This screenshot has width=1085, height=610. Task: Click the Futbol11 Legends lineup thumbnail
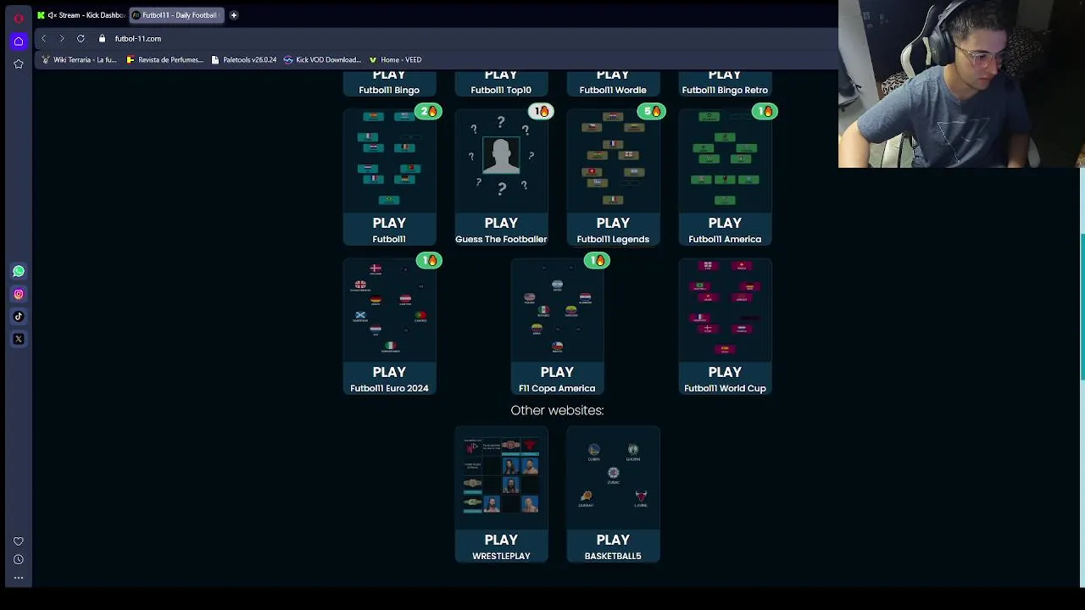tap(613, 159)
